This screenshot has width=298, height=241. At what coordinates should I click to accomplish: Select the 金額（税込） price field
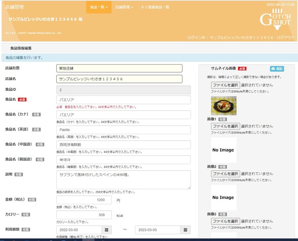point(84,200)
